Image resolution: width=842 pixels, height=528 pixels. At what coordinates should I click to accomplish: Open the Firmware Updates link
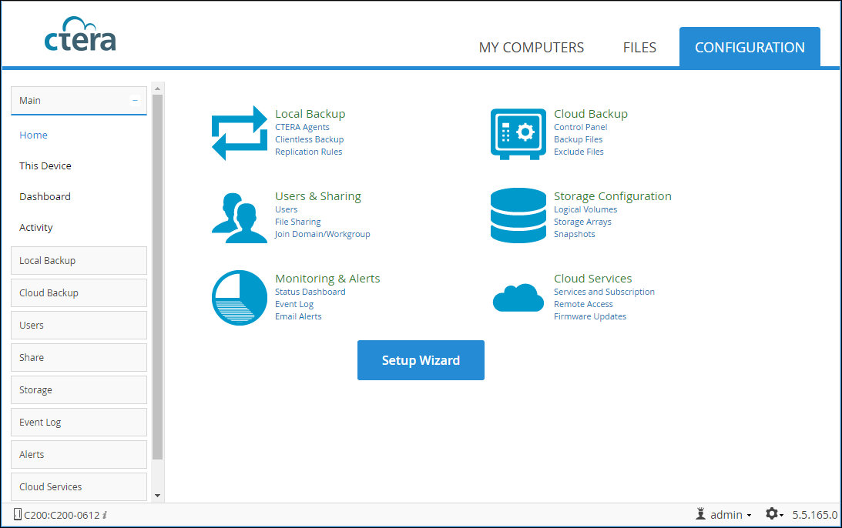click(589, 316)
